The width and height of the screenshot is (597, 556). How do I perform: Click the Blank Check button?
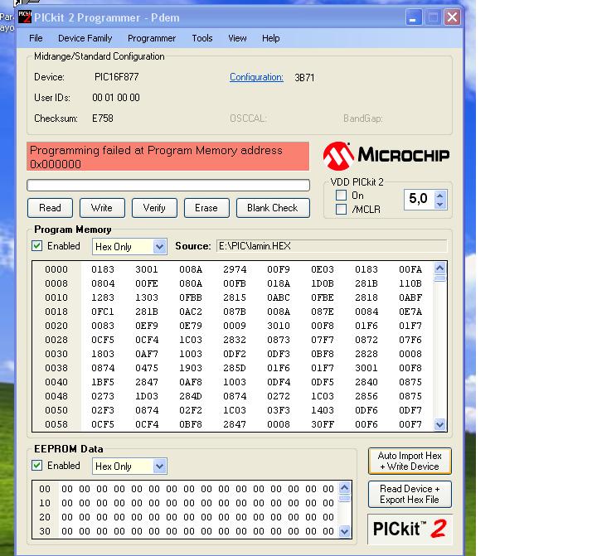[273, 208]
